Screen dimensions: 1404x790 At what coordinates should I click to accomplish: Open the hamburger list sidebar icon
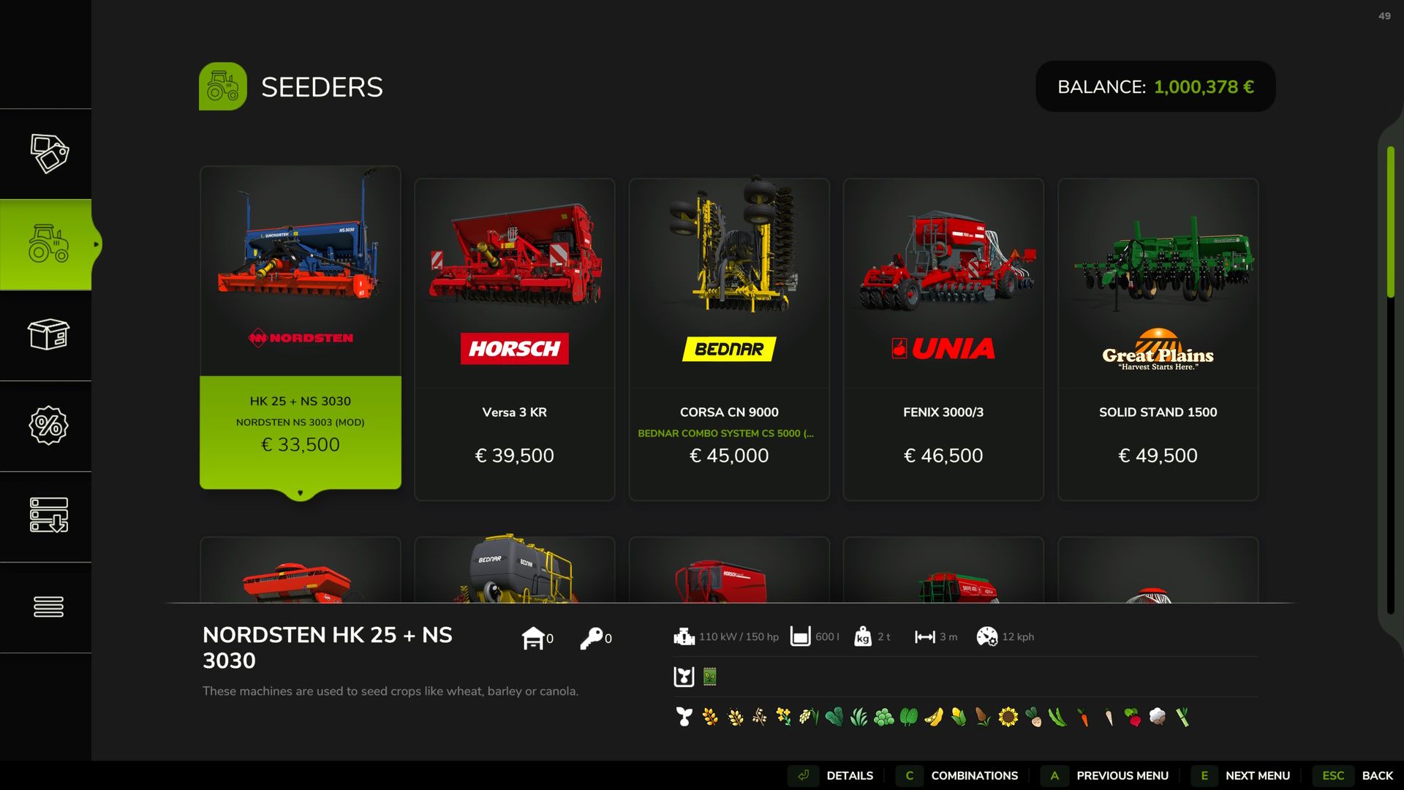coord(48,606)
